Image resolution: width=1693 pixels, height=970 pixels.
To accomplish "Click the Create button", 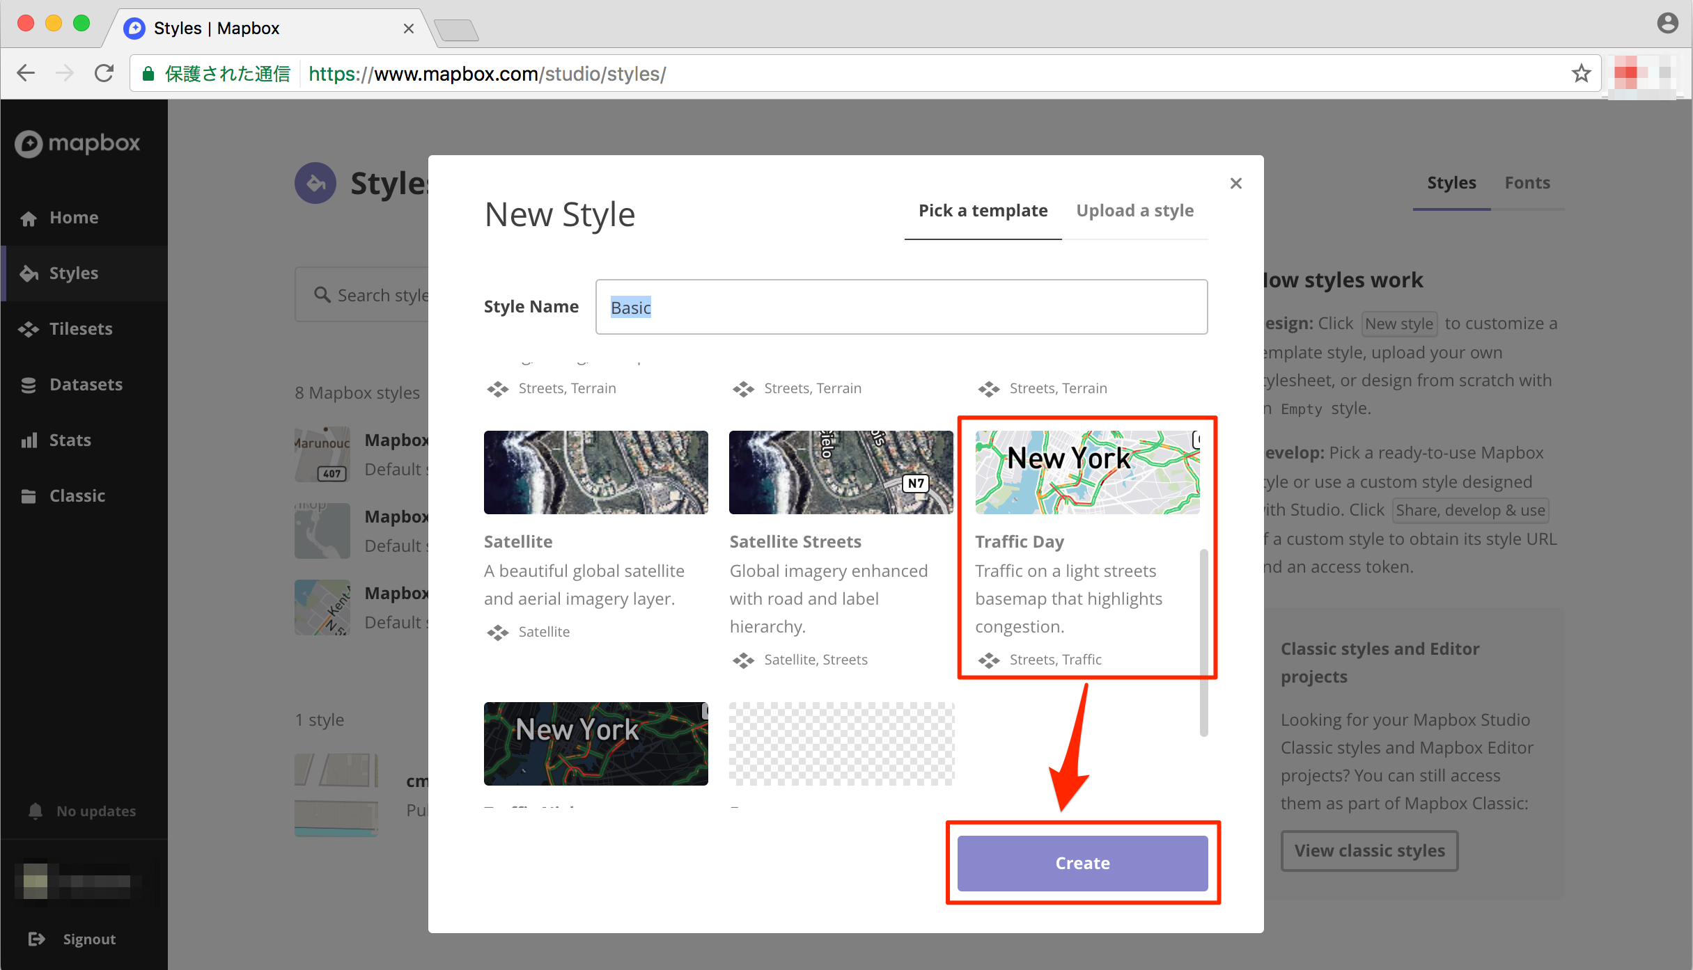I will pos(1082,864).
